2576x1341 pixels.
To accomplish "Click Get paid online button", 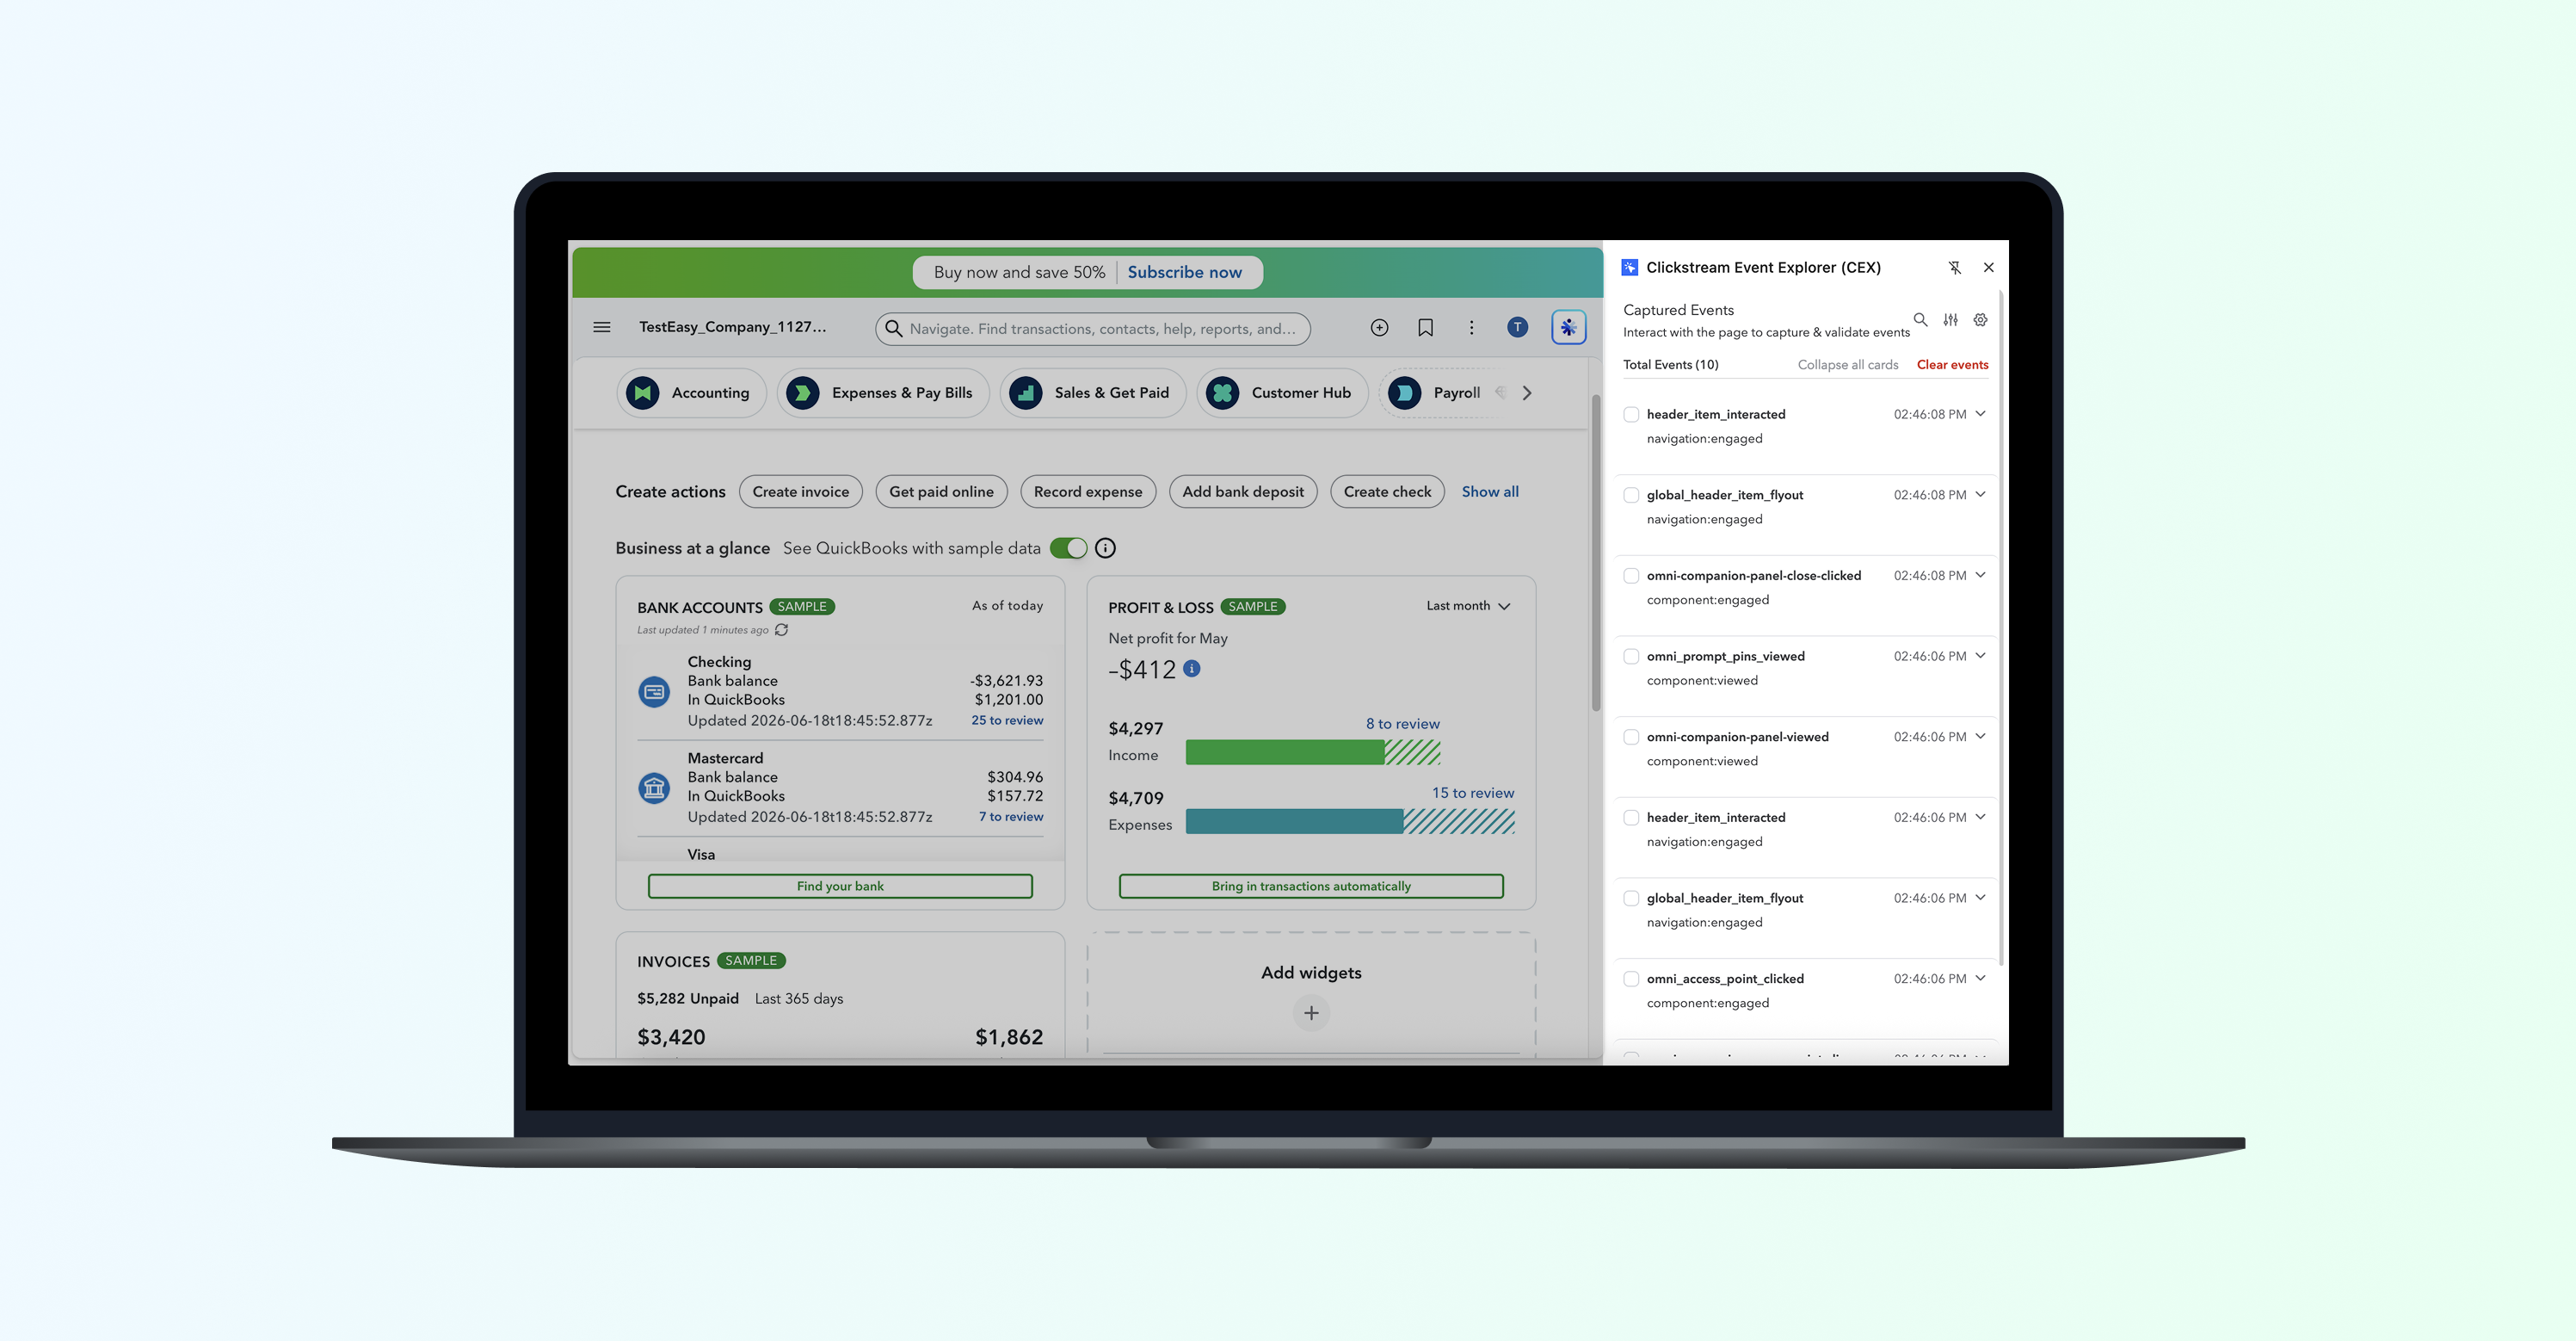I will pos(941,491).
